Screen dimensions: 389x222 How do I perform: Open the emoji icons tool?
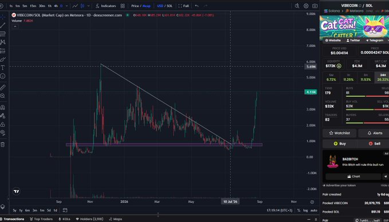pos(3,76)
